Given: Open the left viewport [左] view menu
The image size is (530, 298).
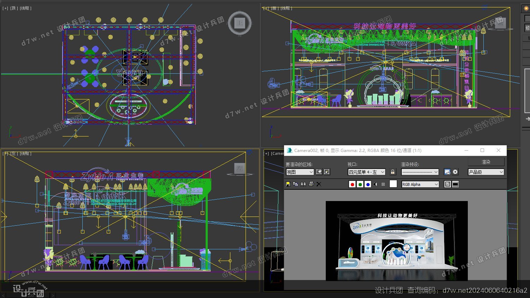Looking at the screenshot, I should coord(14,153).
